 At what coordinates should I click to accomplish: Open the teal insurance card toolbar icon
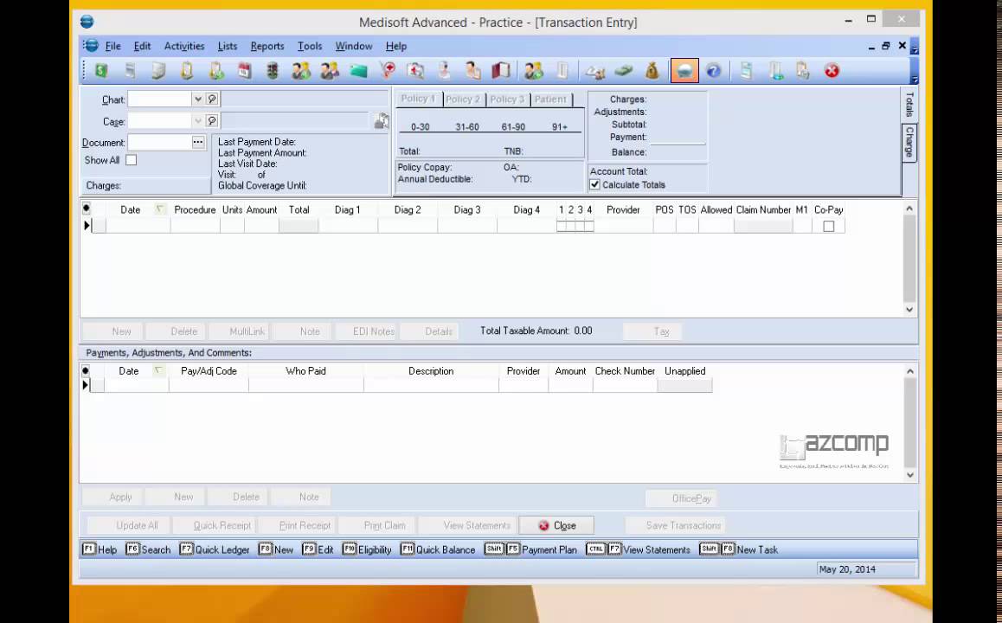pos(358,71)
